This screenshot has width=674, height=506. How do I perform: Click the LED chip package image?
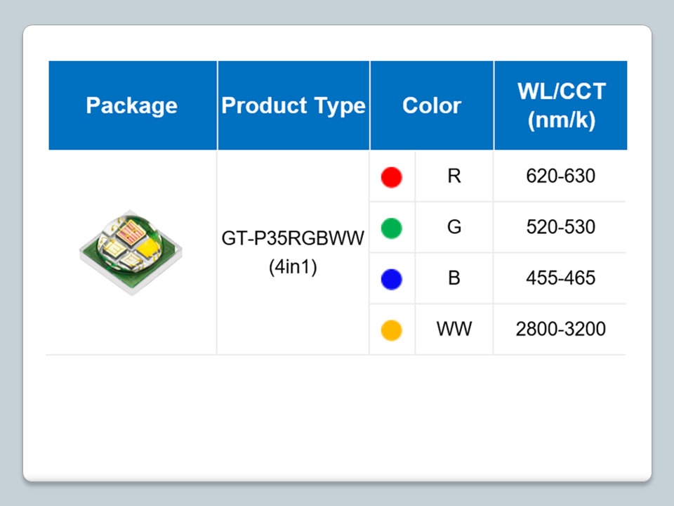(132, 251)
